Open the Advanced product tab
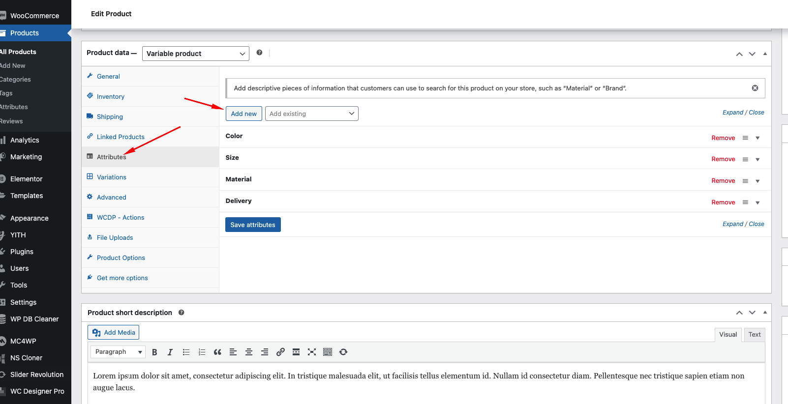This screenshot has height=404, width=788. 150,197
